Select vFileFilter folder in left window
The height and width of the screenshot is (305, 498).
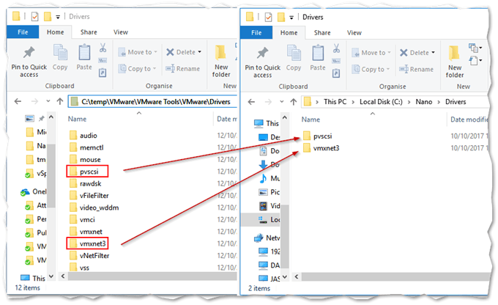coord(89,196)
